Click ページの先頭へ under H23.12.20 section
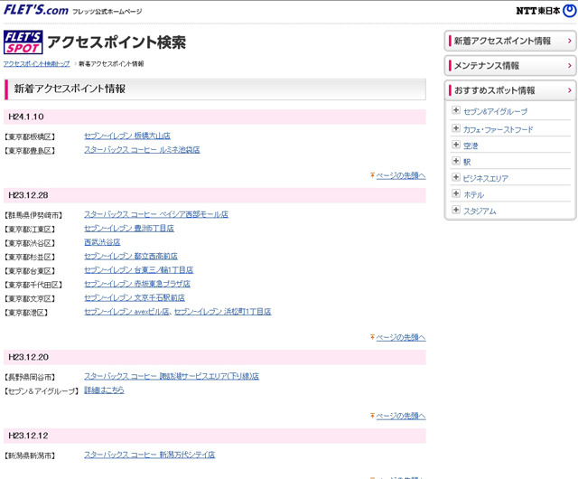The image size is (578, 479). click(x=401, y=416)
